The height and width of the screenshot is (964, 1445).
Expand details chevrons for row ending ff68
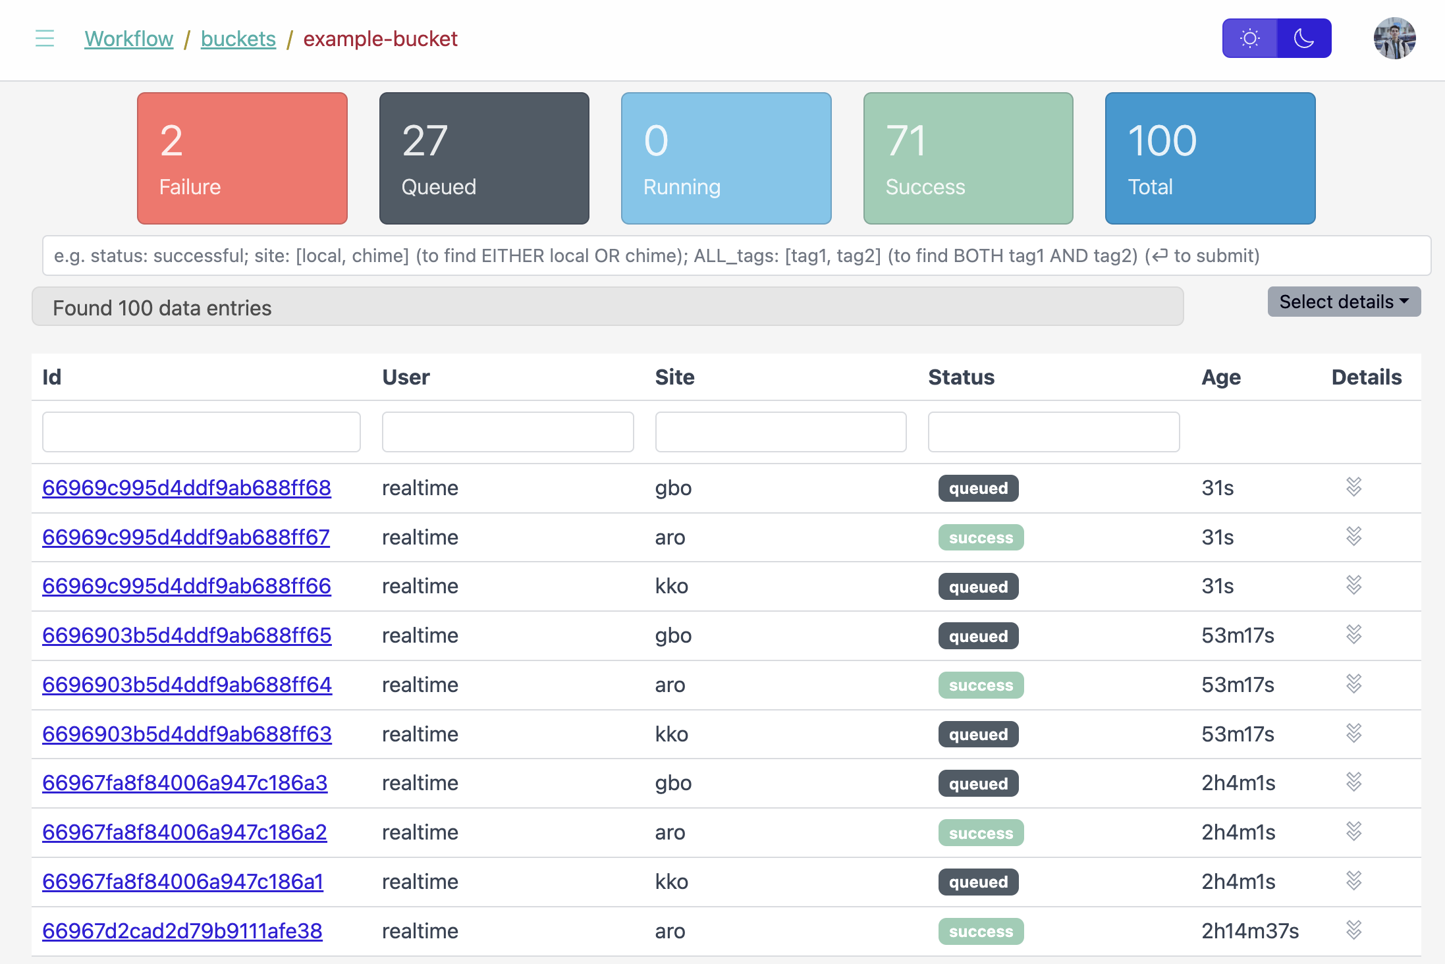[x=1353, y=487]
